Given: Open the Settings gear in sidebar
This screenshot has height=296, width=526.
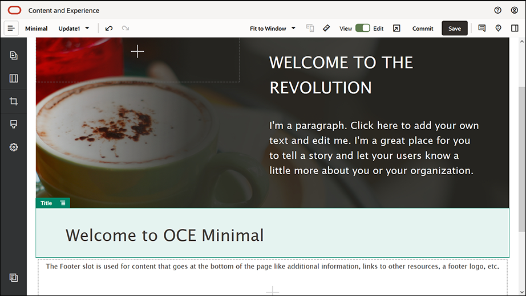Looking at the screenshot, I should (x=14, y=147).
